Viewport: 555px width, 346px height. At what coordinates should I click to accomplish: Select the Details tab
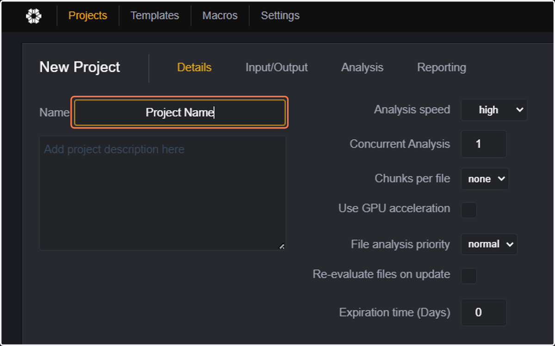194,68
